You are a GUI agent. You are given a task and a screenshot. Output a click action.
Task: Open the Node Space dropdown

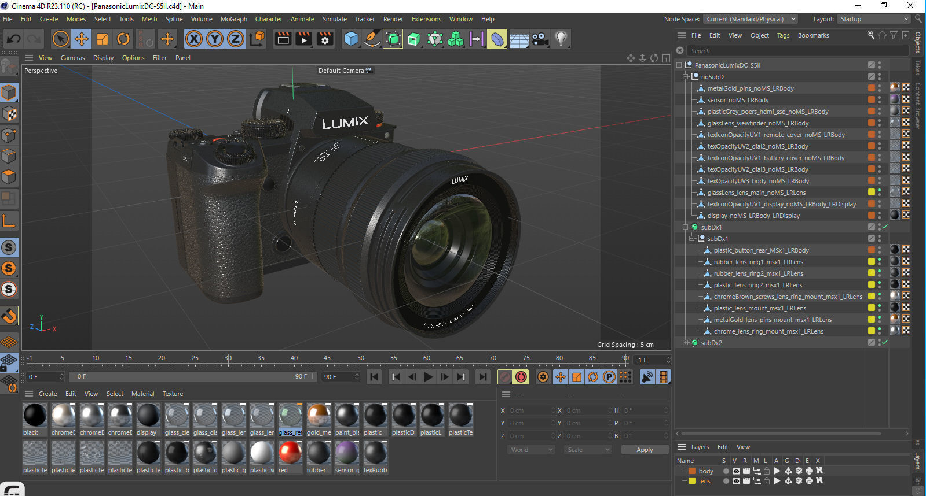751,19
